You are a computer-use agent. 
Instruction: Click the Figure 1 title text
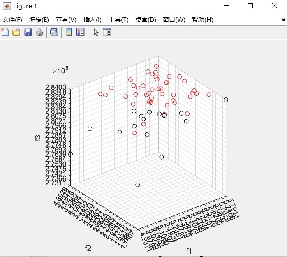[x=25, y=6]
